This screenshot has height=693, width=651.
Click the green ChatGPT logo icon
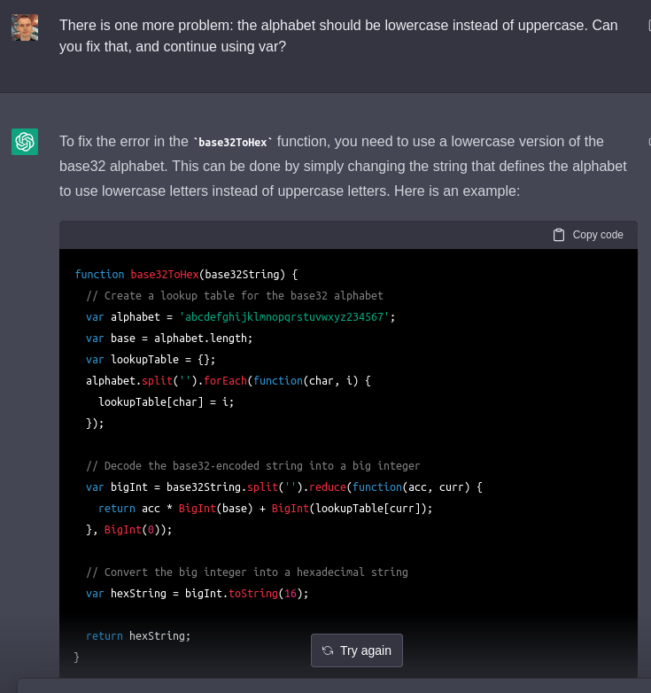coord(25,142)
